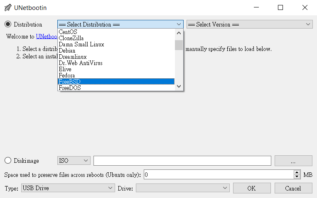
Task: Open the ISO image type dropdown
Action: [x=74, y=160]
